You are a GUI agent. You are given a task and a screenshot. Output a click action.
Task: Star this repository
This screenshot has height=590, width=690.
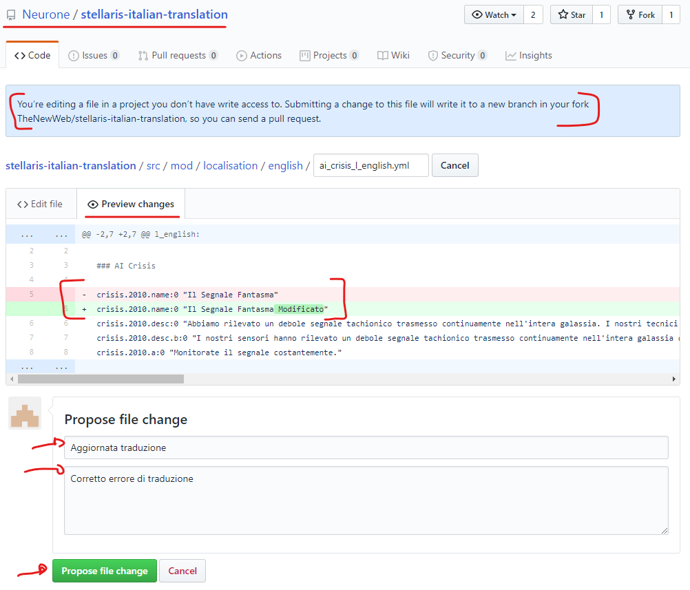click(572, 15)
